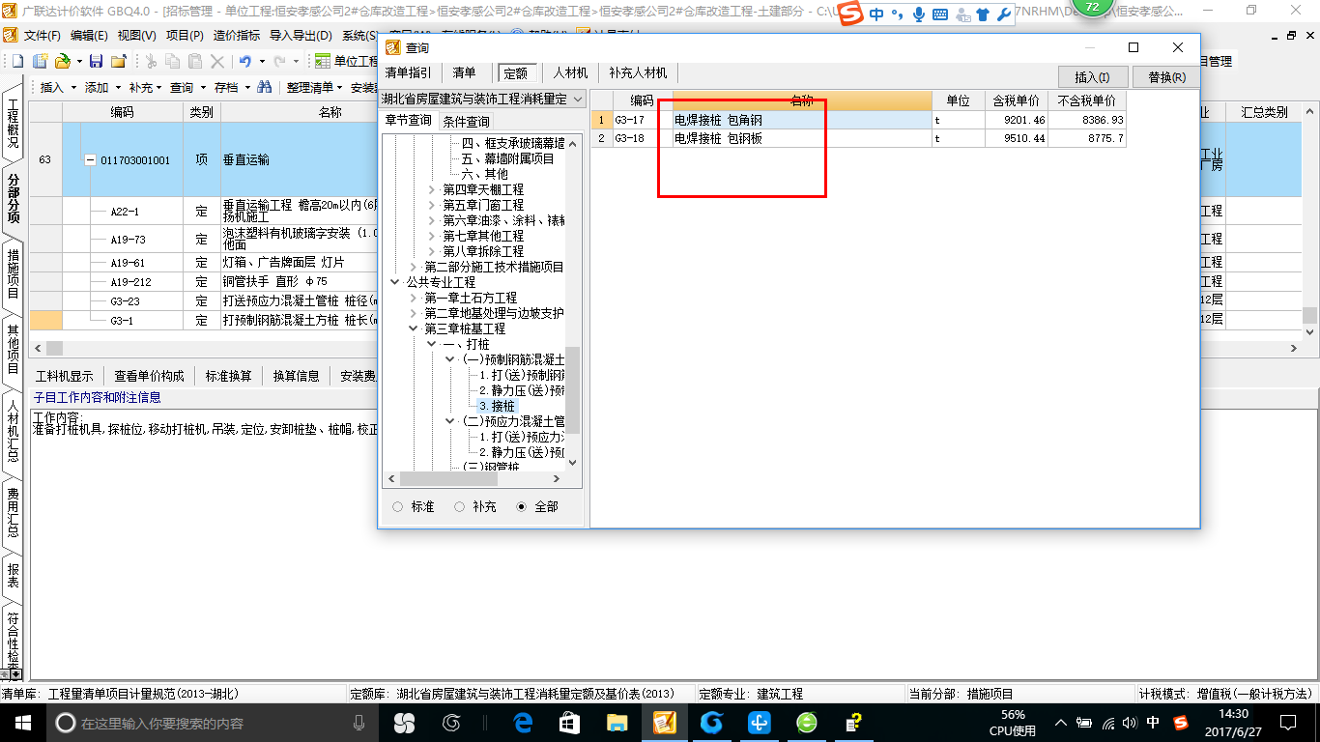Screen dimensions: 1320x742
Task: Open the 措施项目 side tab
Action: click(x=14, y=273)
